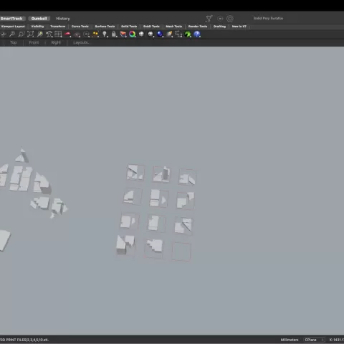
Task: Toggle the Gumball option
Action: coord(39,19)
